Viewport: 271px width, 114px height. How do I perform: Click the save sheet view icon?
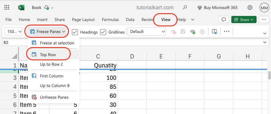183,31
